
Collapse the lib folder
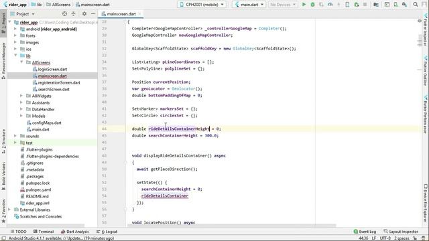click(15, 56)
